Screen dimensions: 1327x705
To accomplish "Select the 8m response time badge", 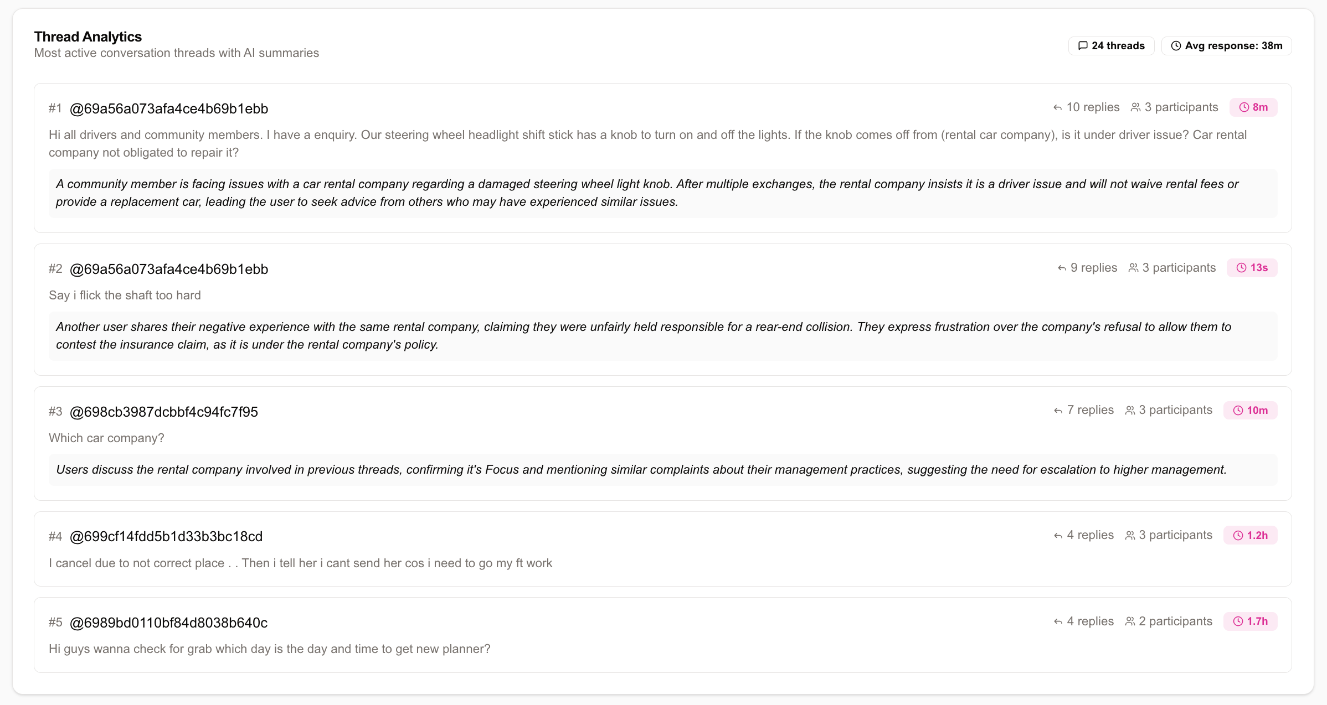I will tap(1253, 107).
